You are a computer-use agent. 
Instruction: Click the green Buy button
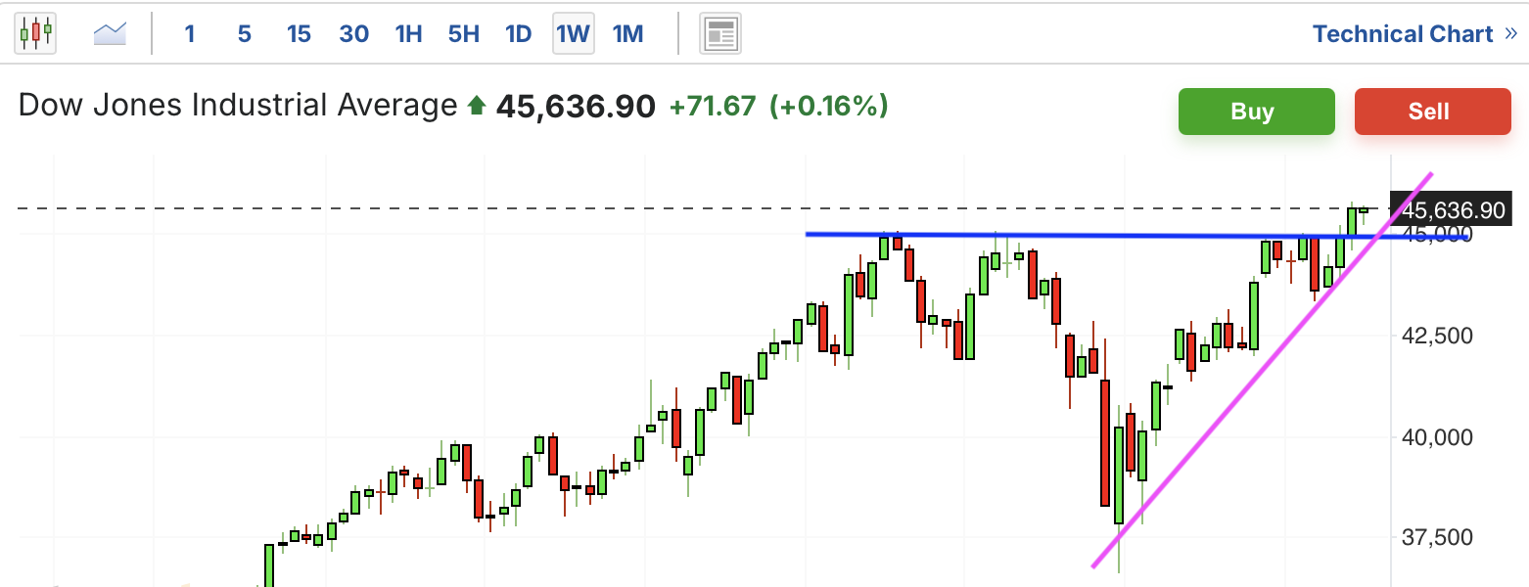coord(1257,111)
